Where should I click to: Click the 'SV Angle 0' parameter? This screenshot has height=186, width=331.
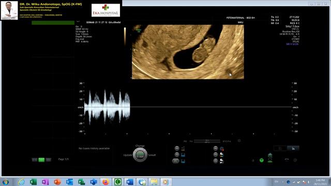pyautogui.click(x=82, y=32)
